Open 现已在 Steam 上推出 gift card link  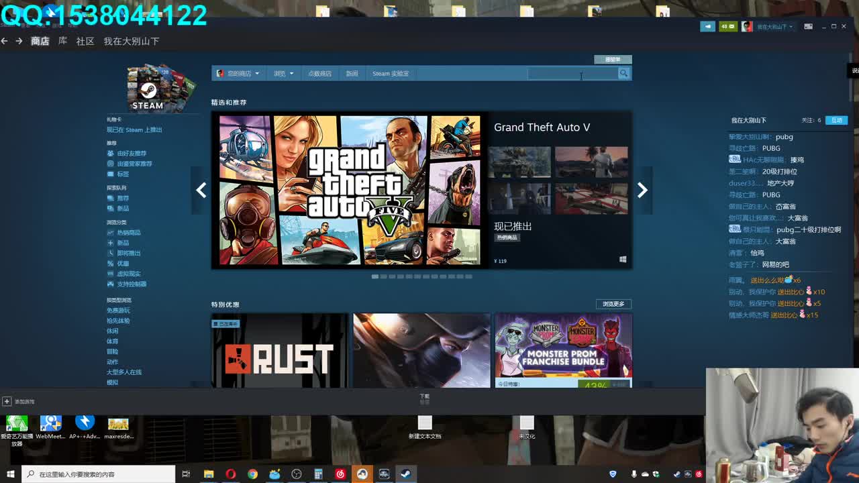point(134,129)
